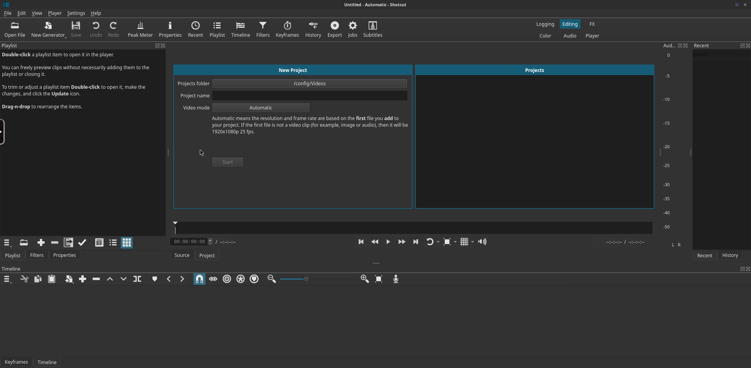This screenshot has width=751, height=368.
Task: Split the clip at the playhead
Action: tap(137, 279)
